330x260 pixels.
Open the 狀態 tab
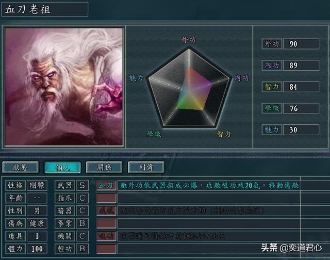[21, 167]
